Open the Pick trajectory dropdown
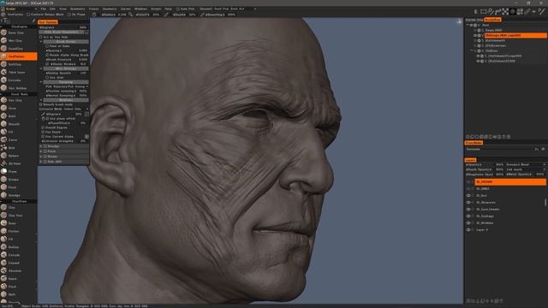Screen dimensions: 548x308 pos(67,86)
